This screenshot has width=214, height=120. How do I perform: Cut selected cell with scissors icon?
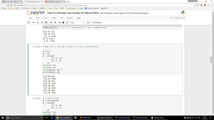[x=38, y=22]
